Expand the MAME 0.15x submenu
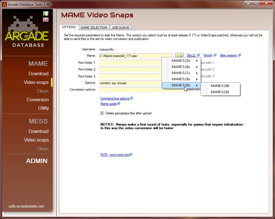The image size is (275, 219). (x=181, y=61)
